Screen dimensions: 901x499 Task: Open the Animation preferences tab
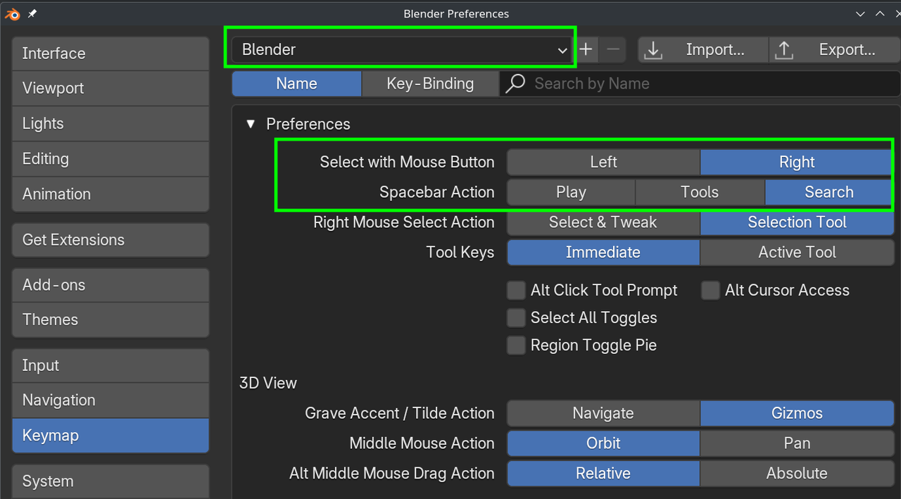pyautogui.click(x=111, y=194)
